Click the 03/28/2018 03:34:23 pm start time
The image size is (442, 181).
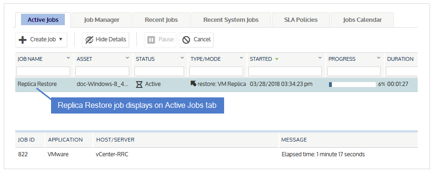[x=281, y=84]
